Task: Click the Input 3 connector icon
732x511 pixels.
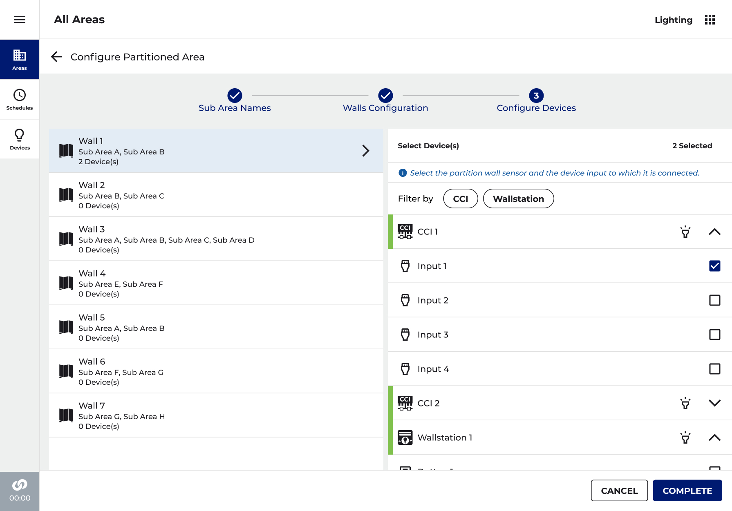Action: 405,335
